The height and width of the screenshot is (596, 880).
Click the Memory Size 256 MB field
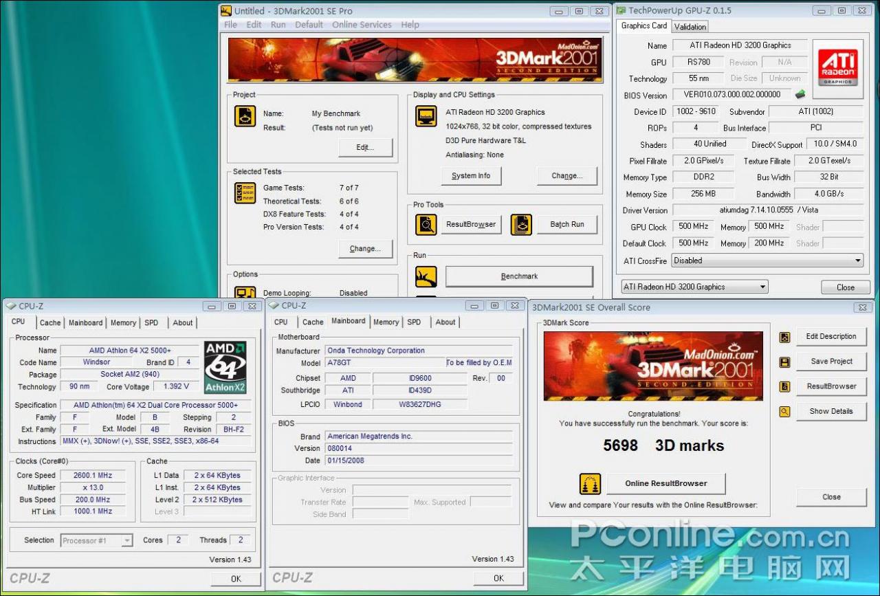(703, 194)
